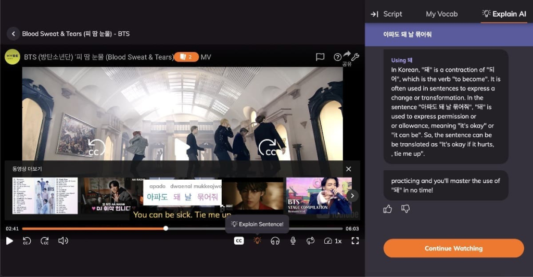
Task: Go back using the arrow beside song title
Action: click(13, 34)
